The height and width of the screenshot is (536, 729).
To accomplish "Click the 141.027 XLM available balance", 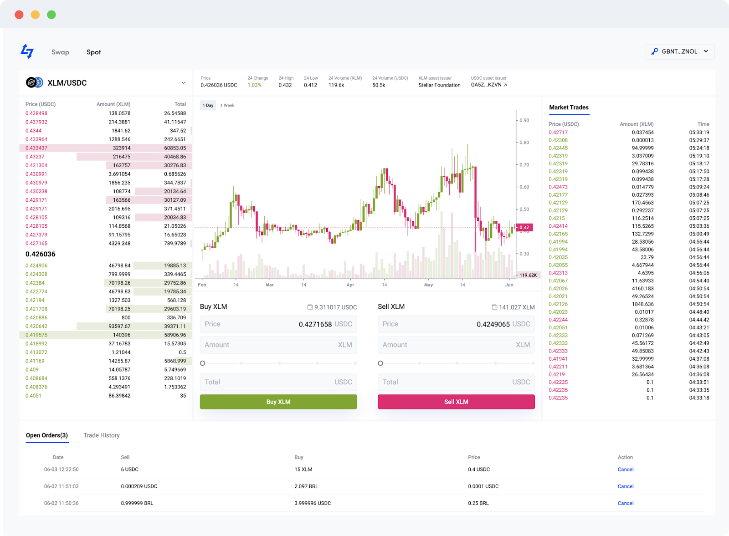I will (517, 307).
